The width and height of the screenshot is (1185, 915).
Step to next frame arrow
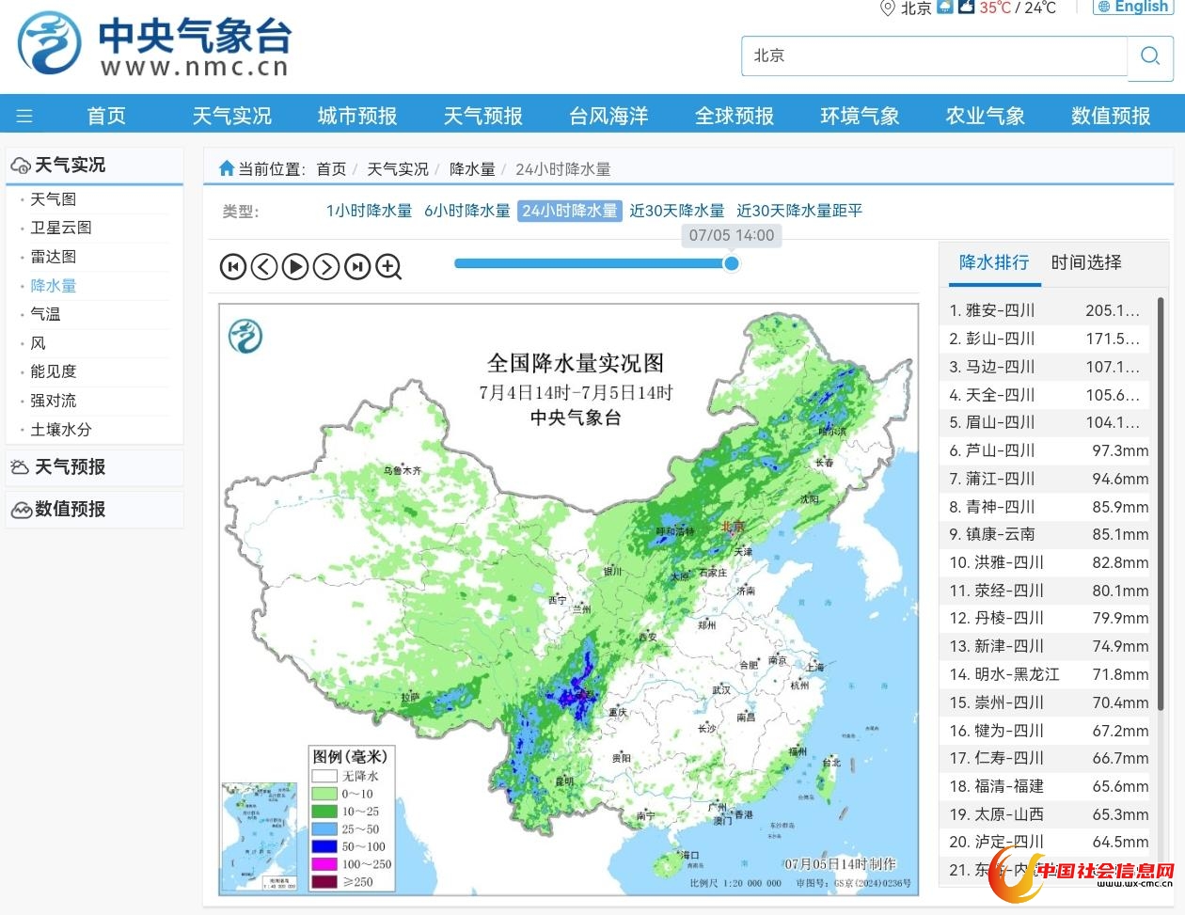(326, 267)
